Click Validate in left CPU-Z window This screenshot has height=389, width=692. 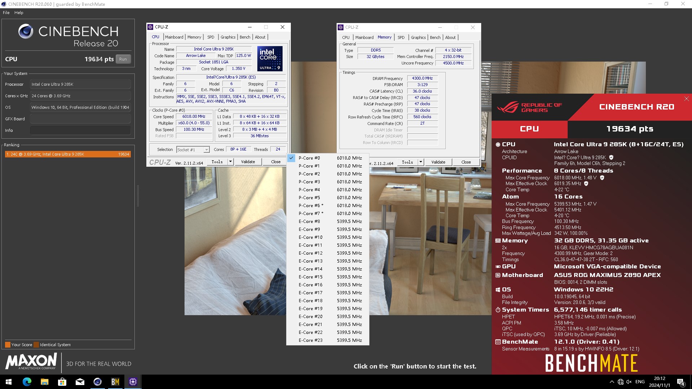pyautogui.click(x=248, y=162)
